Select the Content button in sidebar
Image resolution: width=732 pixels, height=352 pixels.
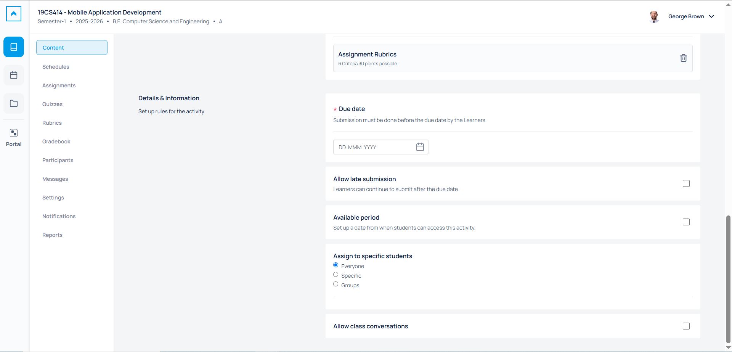click(72, 48)
